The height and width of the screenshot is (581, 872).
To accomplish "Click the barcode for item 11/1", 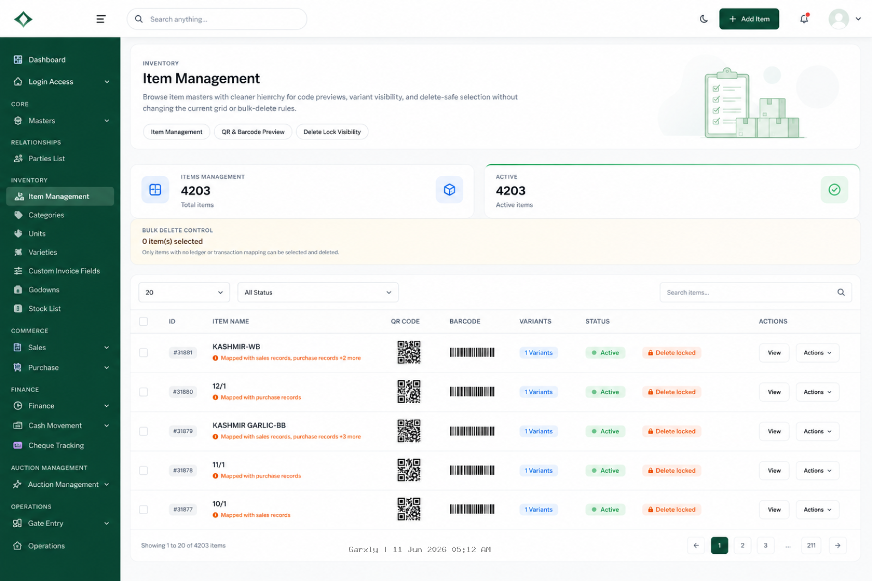I will pyautogui.click(x=472, y=470).
